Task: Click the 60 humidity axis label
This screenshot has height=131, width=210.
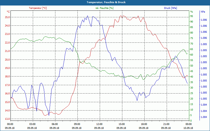Action: 192,55
